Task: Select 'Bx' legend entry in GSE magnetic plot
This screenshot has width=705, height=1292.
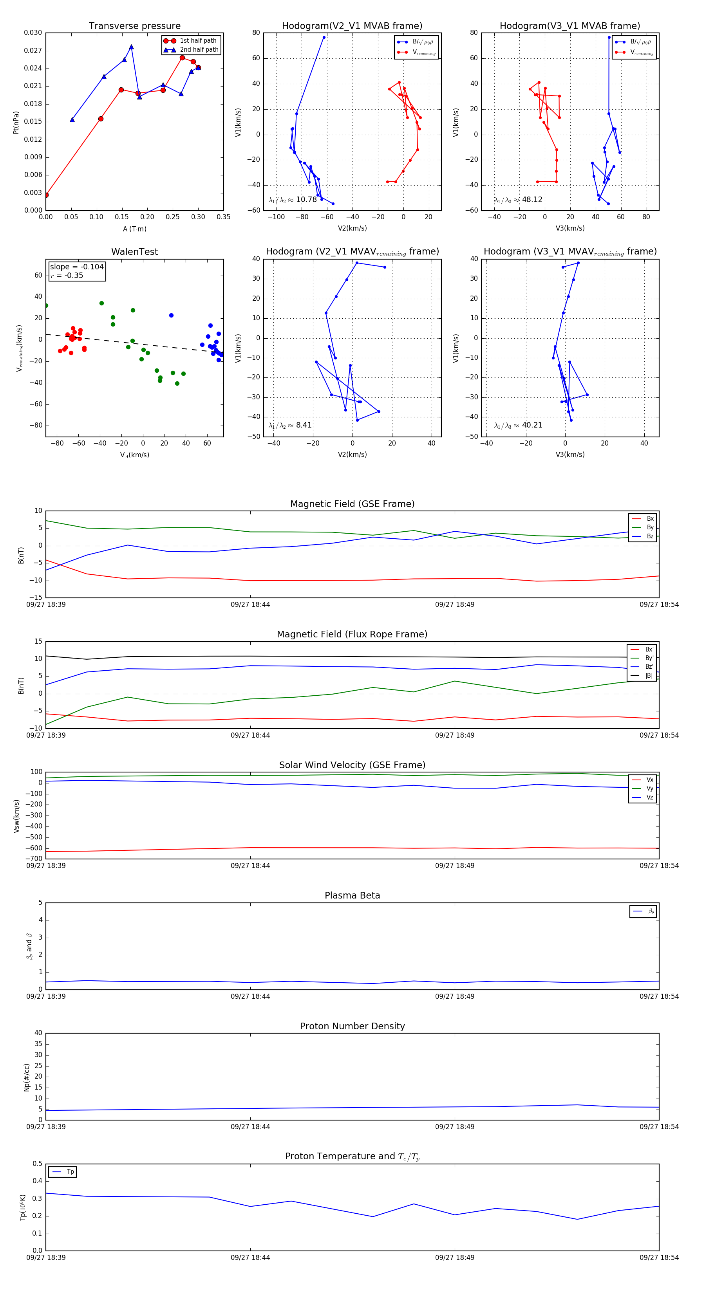Action: pos(643,519)
